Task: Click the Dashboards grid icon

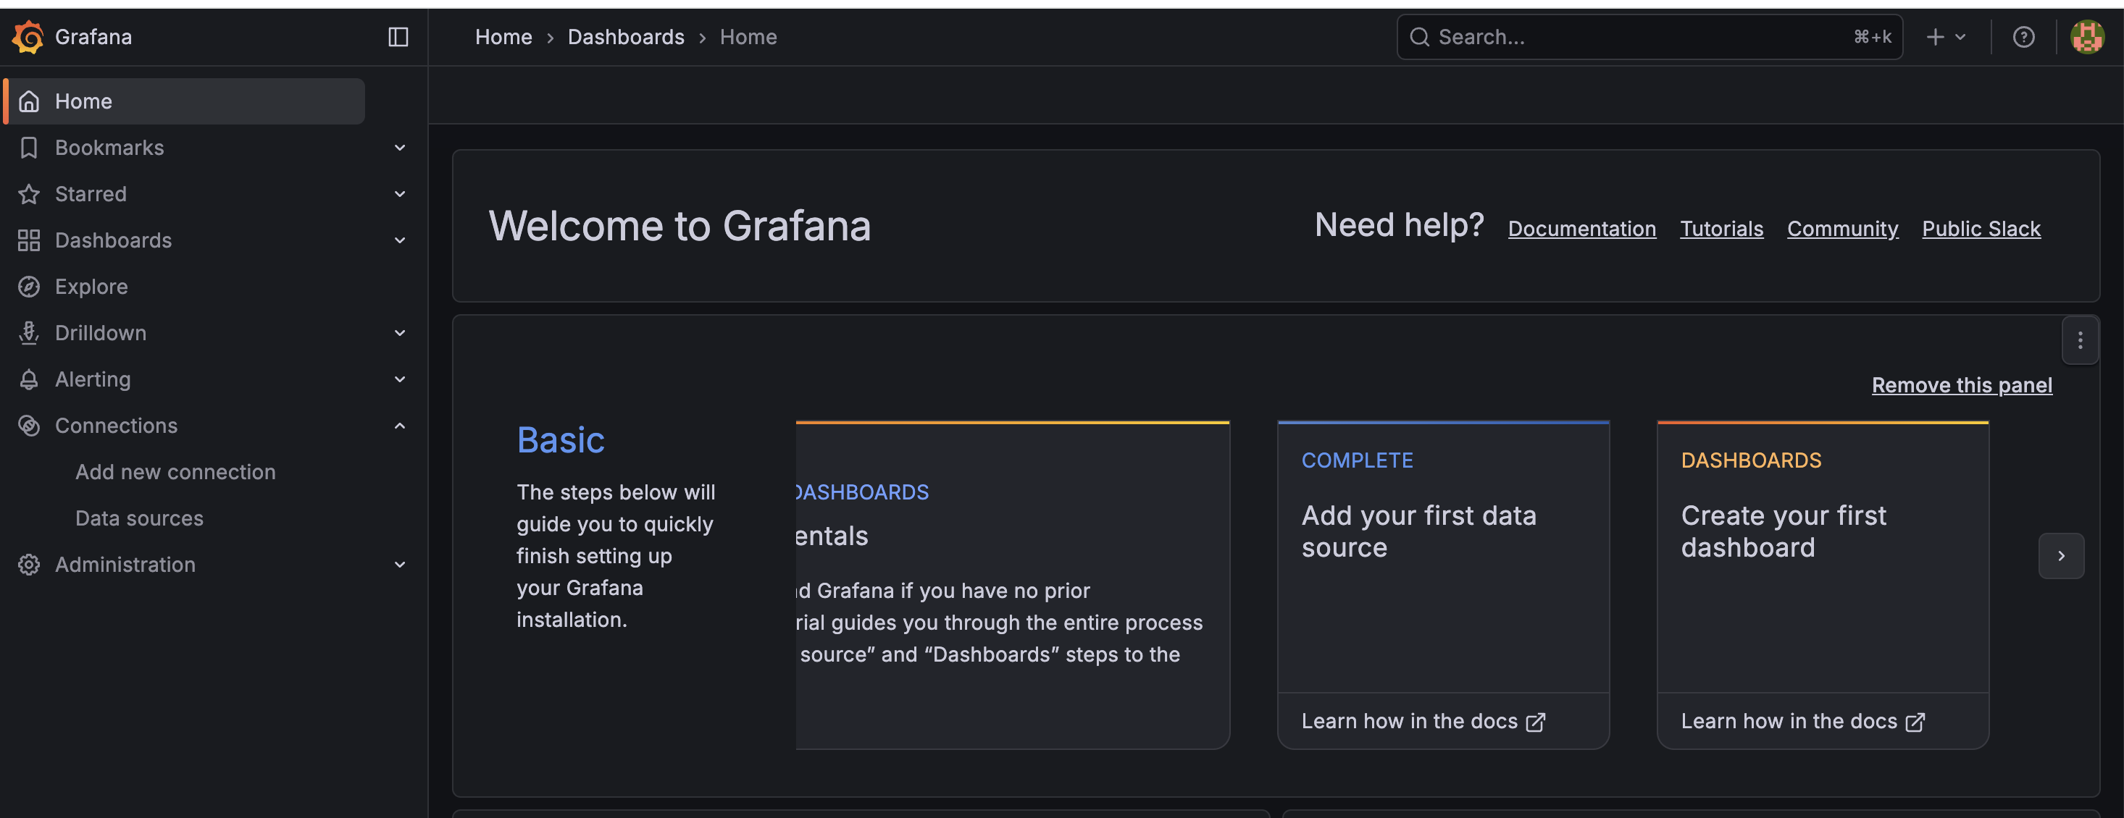Action: (x=30, y=240)
